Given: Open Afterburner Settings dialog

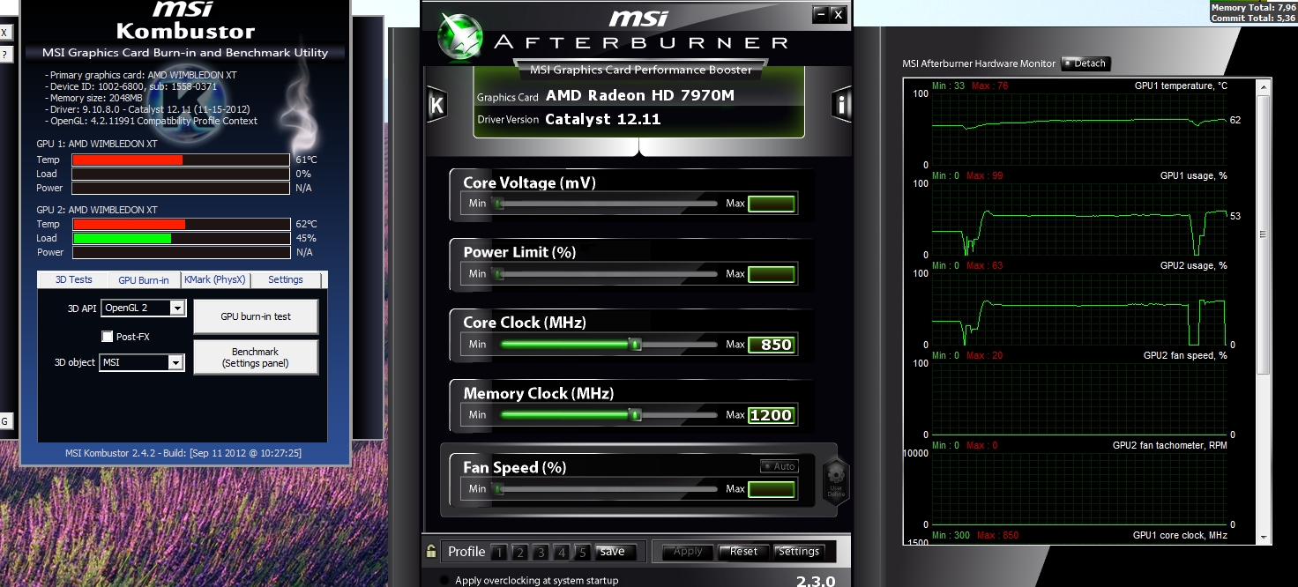Looking at the screenshot, I should 799,552.
